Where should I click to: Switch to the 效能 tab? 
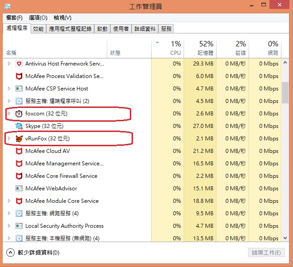(x=38, y=29)
